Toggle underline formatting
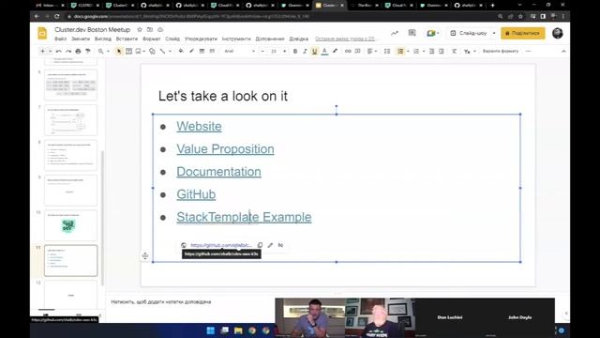 [315, 51]
